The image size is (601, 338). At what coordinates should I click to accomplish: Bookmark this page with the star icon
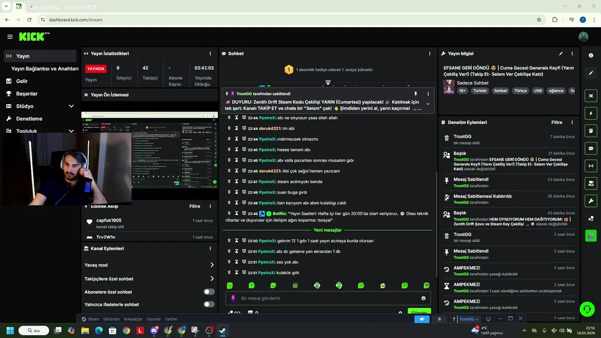tap(539, 20)
